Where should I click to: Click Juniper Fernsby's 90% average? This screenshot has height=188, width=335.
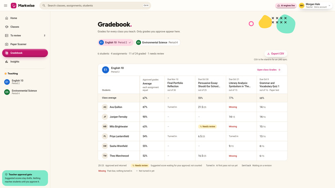pyautogui.click(x=145, y=117)
